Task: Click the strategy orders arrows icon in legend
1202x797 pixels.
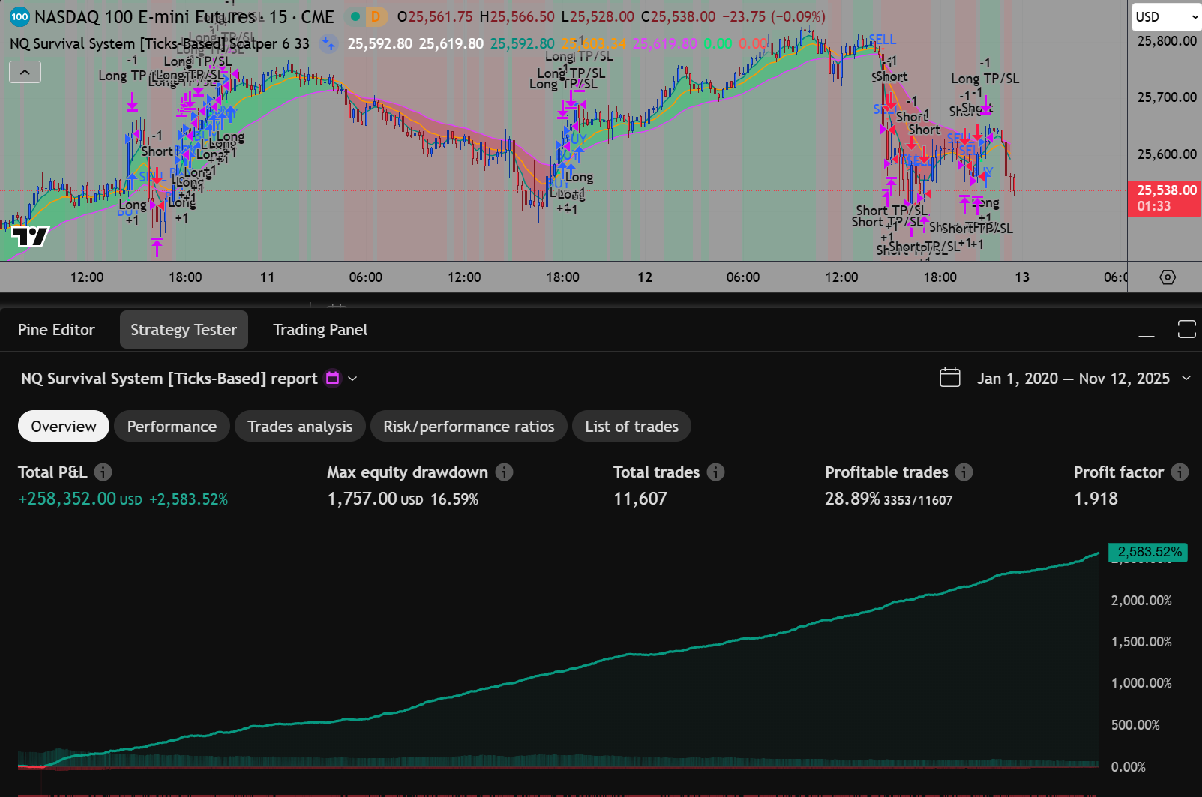Action: [x=328, y=44]
